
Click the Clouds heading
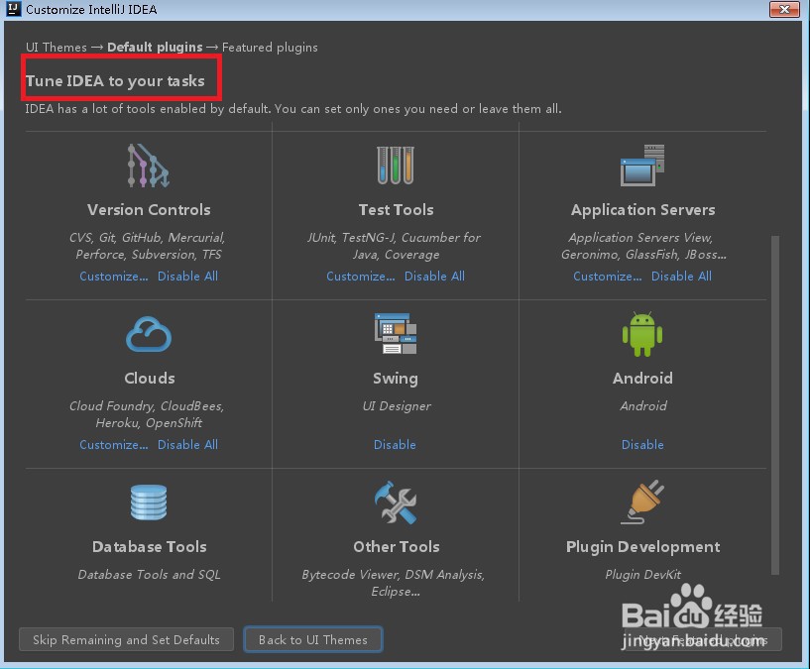point(150,379)
